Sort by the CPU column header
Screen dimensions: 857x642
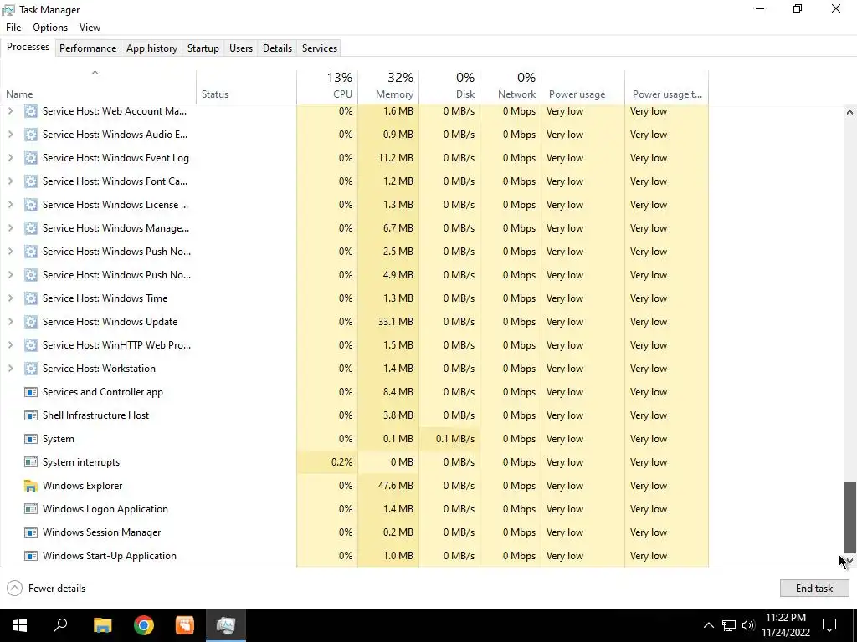[x=327, y=86]
